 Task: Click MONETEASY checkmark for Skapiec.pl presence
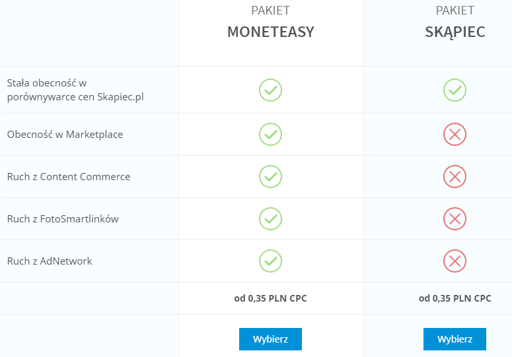pos(270,90)
